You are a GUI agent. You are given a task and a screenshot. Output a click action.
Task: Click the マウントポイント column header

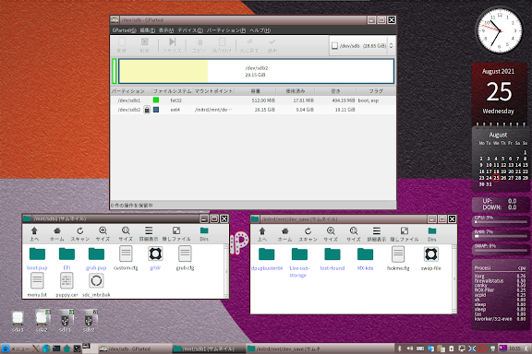click(x=213, y=91)
